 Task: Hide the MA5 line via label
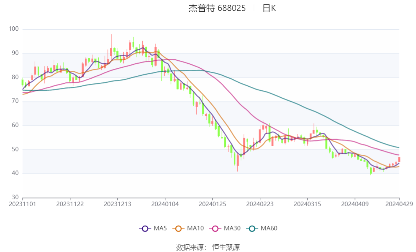click(160, 228)
